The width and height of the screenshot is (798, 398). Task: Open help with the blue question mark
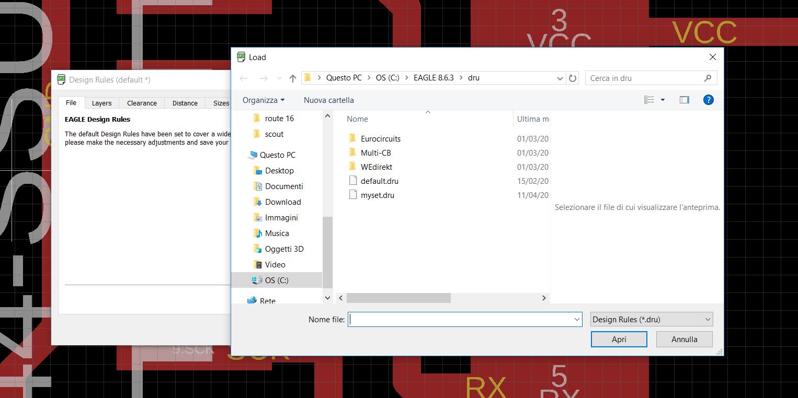click(x=709, y=100)
